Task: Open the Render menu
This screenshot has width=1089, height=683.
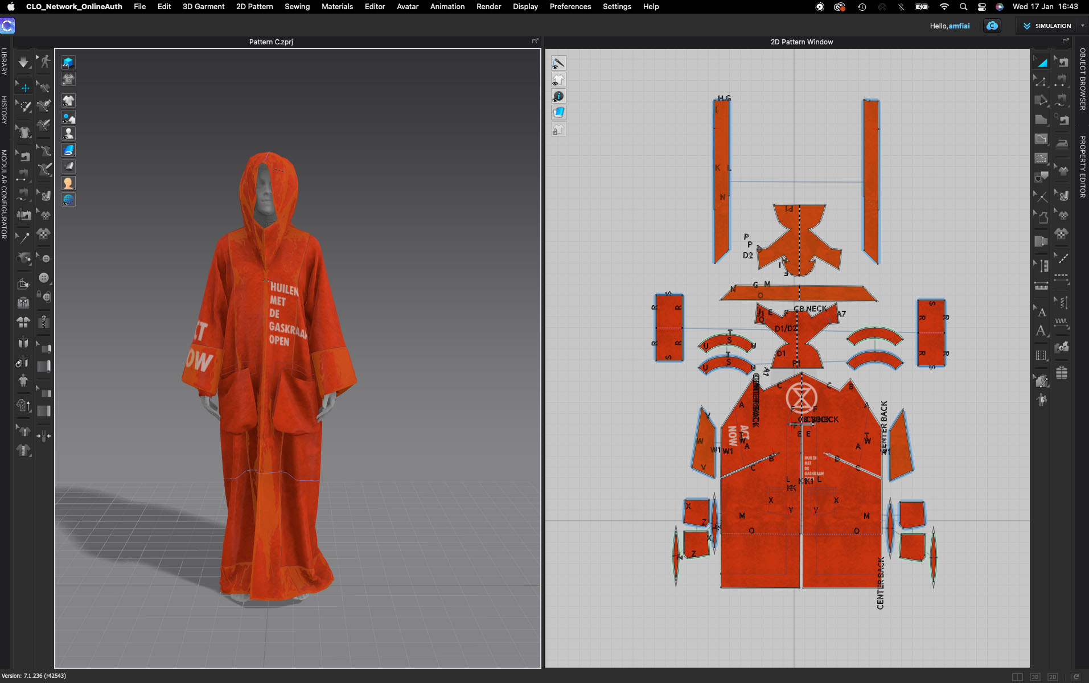Action: coord(488,6)
